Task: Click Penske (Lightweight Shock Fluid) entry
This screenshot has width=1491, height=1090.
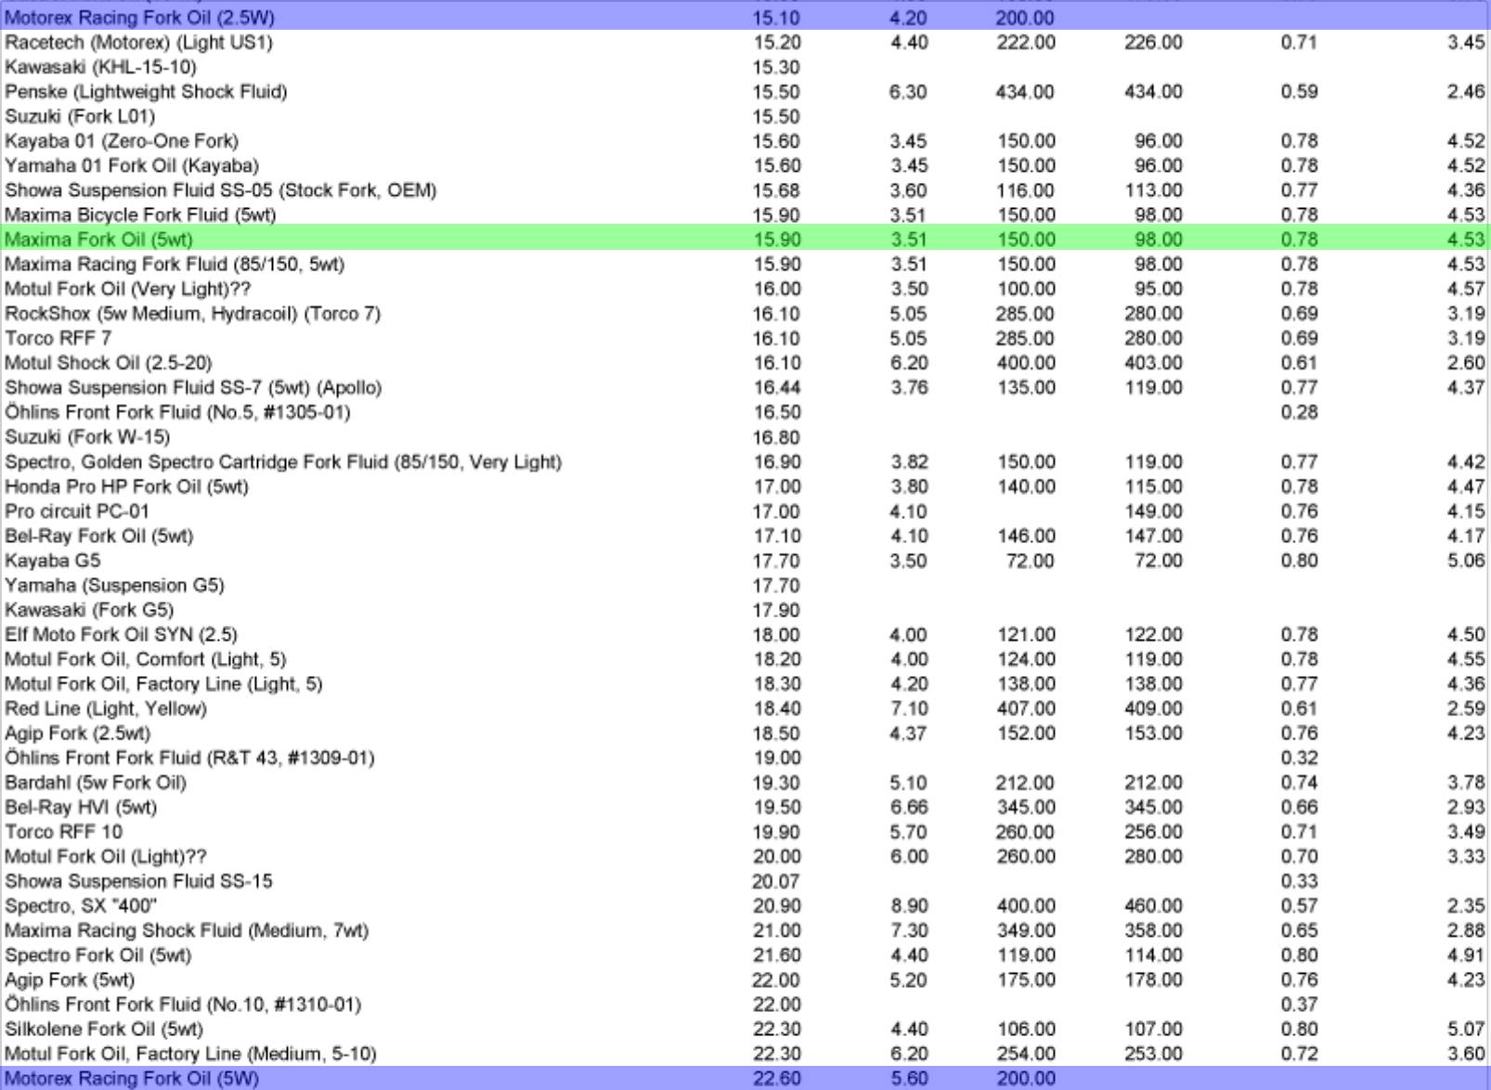Action: (x=146, y=92)
